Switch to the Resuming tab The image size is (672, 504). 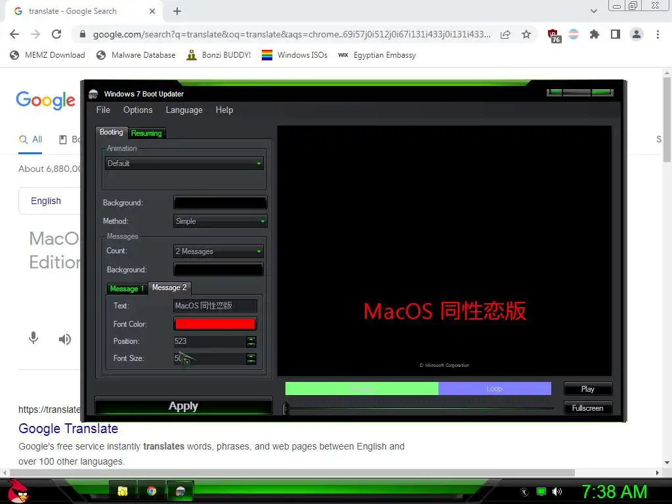point(146,133)
